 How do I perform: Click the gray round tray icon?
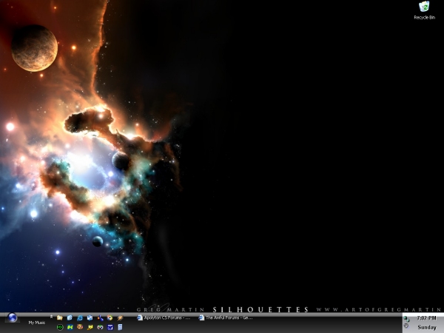point(406,326)
